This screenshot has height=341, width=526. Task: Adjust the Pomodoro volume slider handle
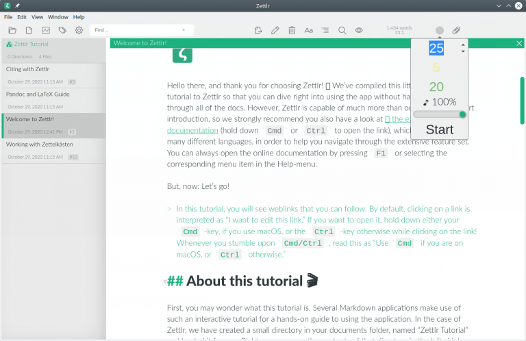pyautogui.click(x=462, y=114)
